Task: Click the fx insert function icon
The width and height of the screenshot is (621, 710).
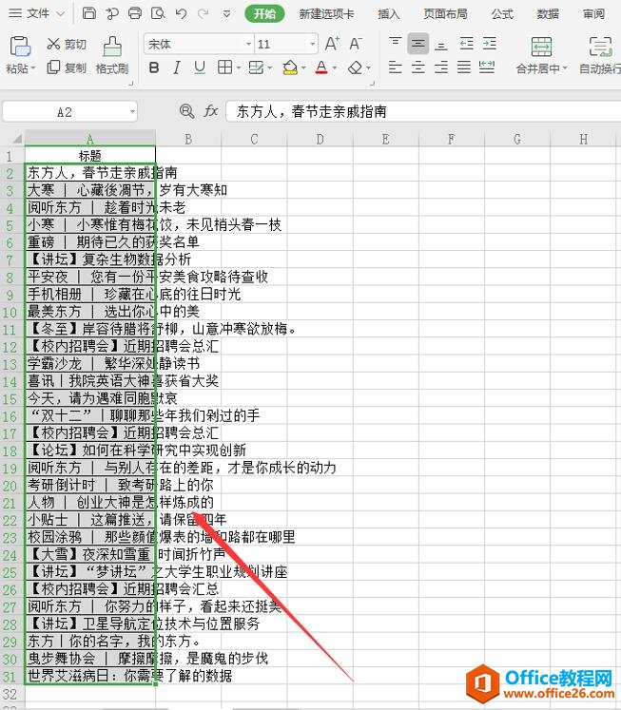Action: [x=210, y=111]
